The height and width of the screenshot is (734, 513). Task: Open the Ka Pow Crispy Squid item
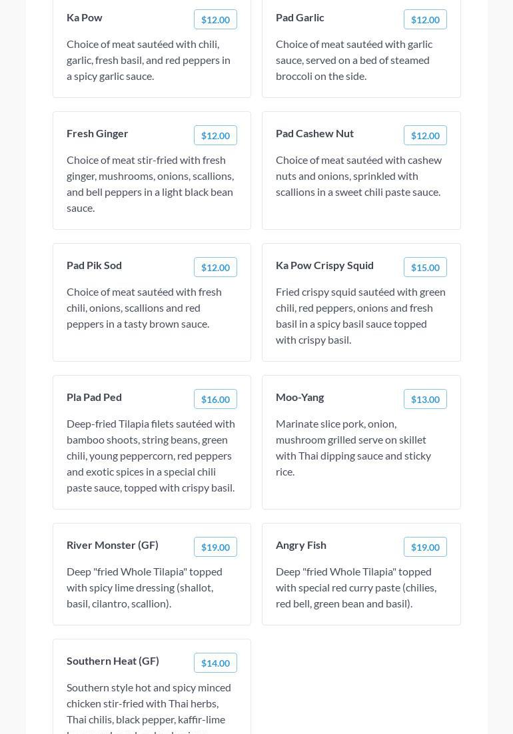click(324, 265)
